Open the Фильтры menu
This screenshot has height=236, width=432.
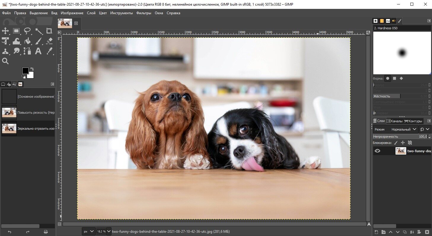click(144, 13)
